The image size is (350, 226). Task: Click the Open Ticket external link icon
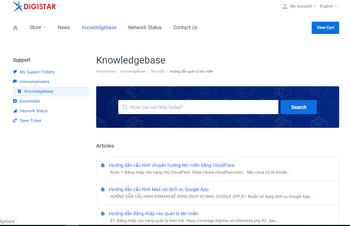[15, 121]
